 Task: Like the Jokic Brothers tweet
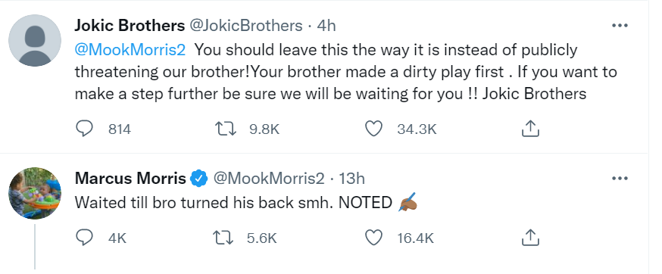(373, 129)
